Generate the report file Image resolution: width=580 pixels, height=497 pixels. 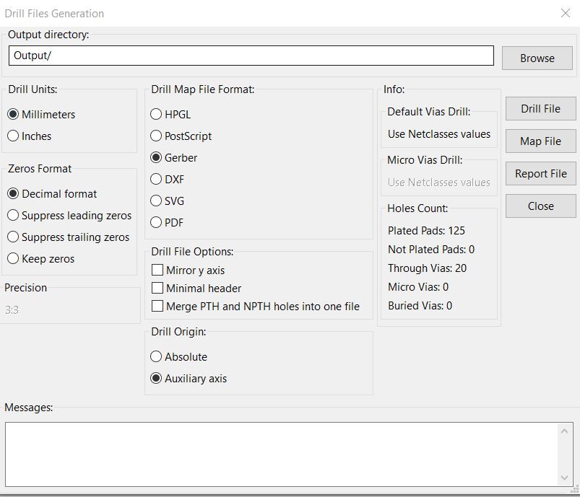(x=540, y=173)
